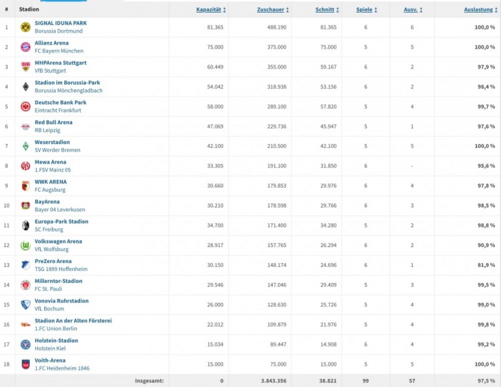
Task: Click the 1.FC Union Berlin crest
Action: pos(25,325)
